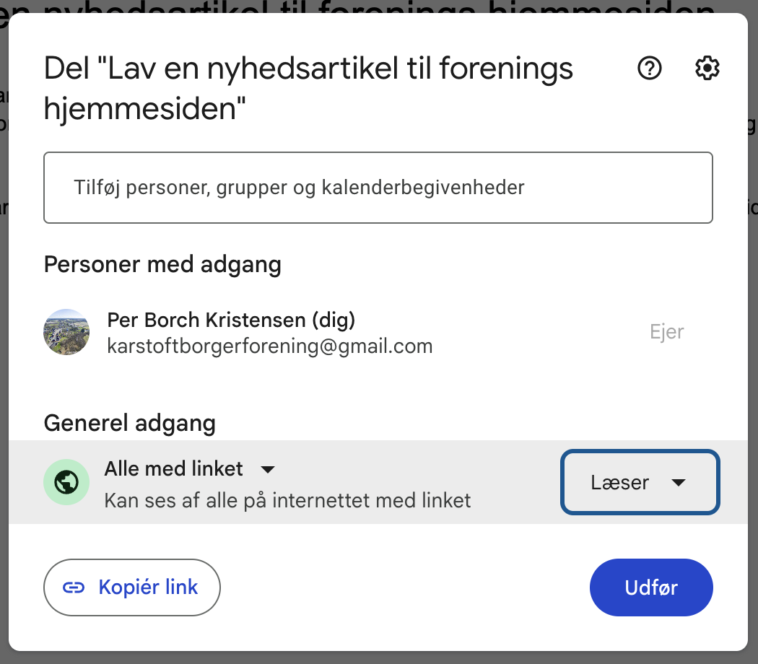Click the caret inside the Læser box

click(x=679, y=482)
